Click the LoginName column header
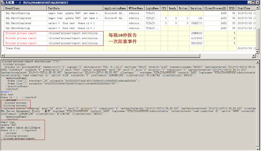Image resolution: width=261 pixels, height=151 pixels. pyautogui.click(x=152, y=8)
